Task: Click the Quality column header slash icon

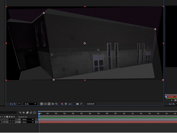Action: tap(3, 117)
